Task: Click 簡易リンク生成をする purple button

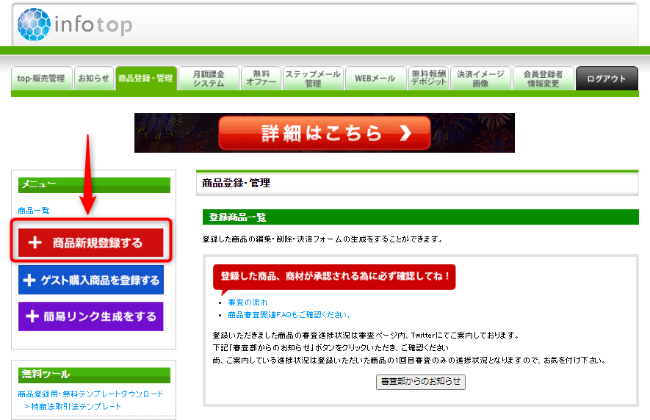Action: (x=91, y=316)
